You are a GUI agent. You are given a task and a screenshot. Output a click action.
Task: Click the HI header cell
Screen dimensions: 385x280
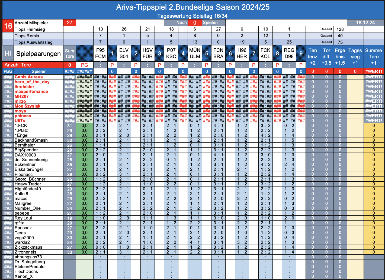(x=8, y=54)
